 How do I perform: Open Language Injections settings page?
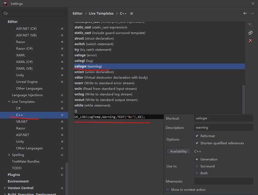[x=27, y=95]
